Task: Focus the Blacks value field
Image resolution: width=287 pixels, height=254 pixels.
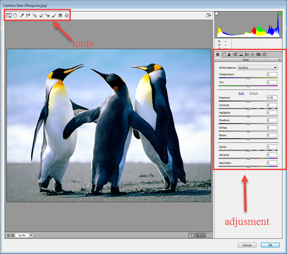Action: click(272, 135)
